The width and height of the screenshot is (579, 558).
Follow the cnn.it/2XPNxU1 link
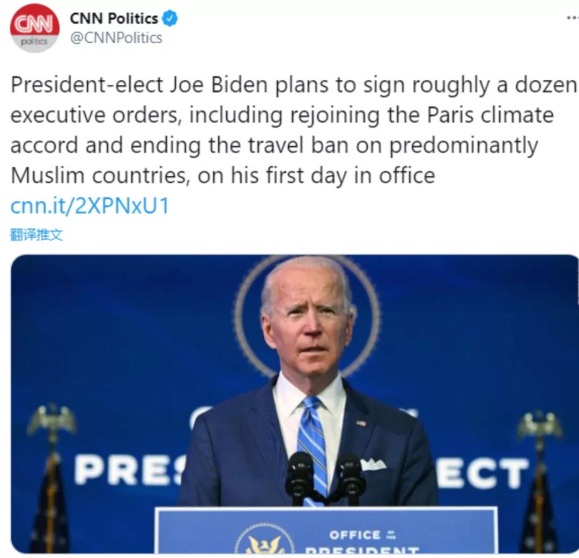click(90, 206)
